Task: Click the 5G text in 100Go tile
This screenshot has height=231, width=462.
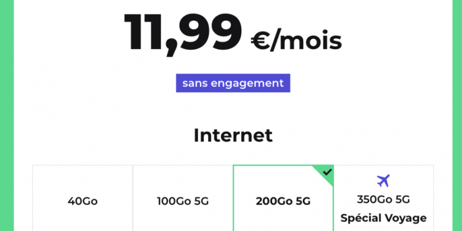Action: (201, 201)
